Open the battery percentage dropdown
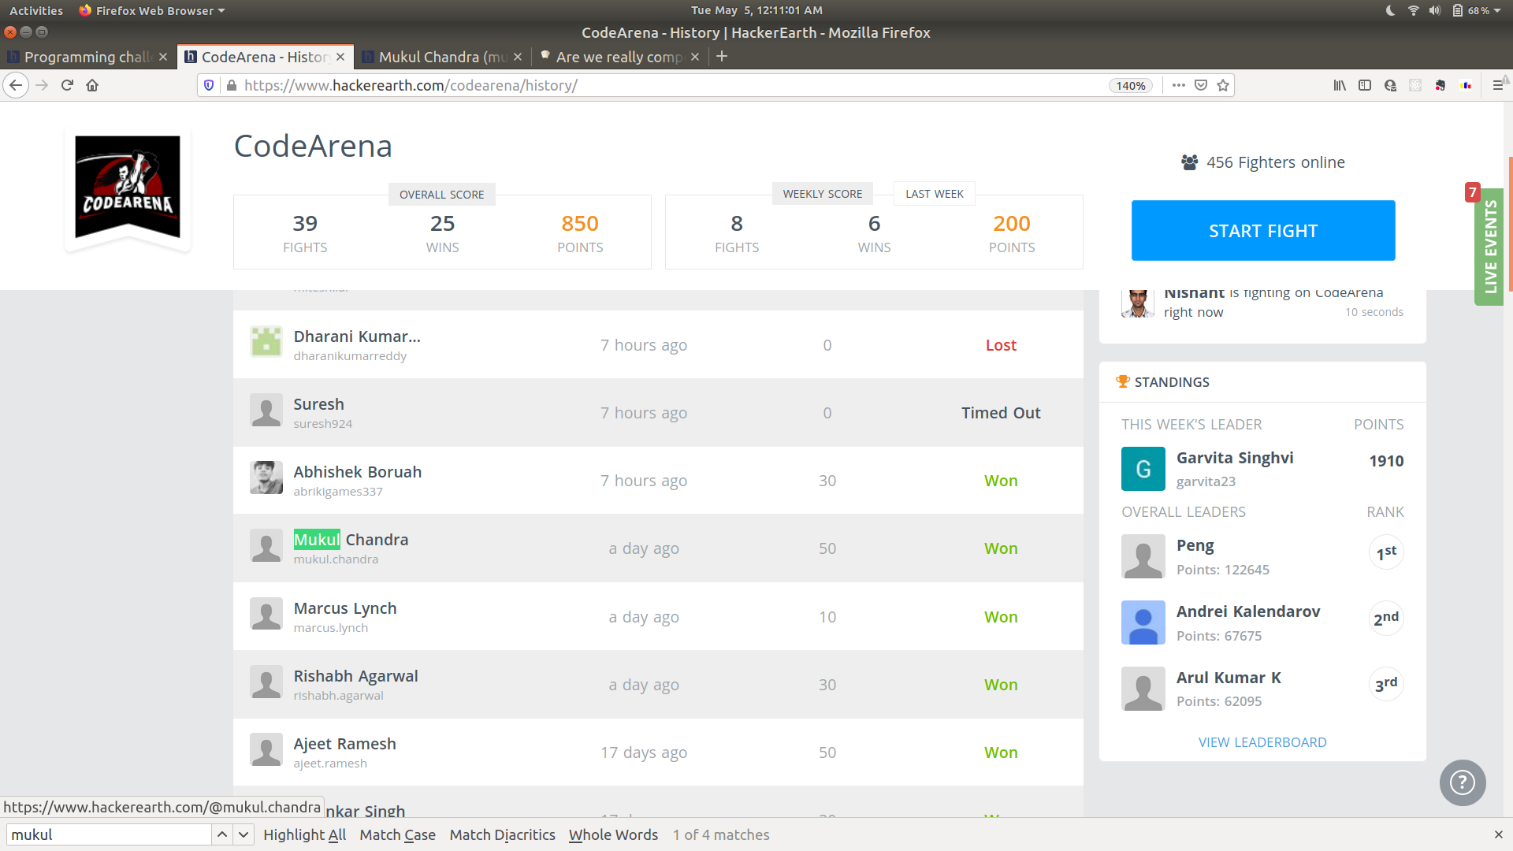Viewport: 1513px width, 851px height. coord(1479,10)
